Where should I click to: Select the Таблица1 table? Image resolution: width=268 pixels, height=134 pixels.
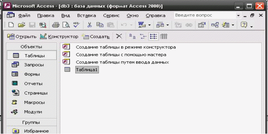[x=87, y=70]
